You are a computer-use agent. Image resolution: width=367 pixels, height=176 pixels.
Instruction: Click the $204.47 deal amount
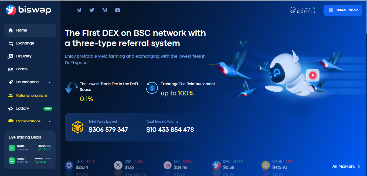pyautogui.click(x=41, y=162)
